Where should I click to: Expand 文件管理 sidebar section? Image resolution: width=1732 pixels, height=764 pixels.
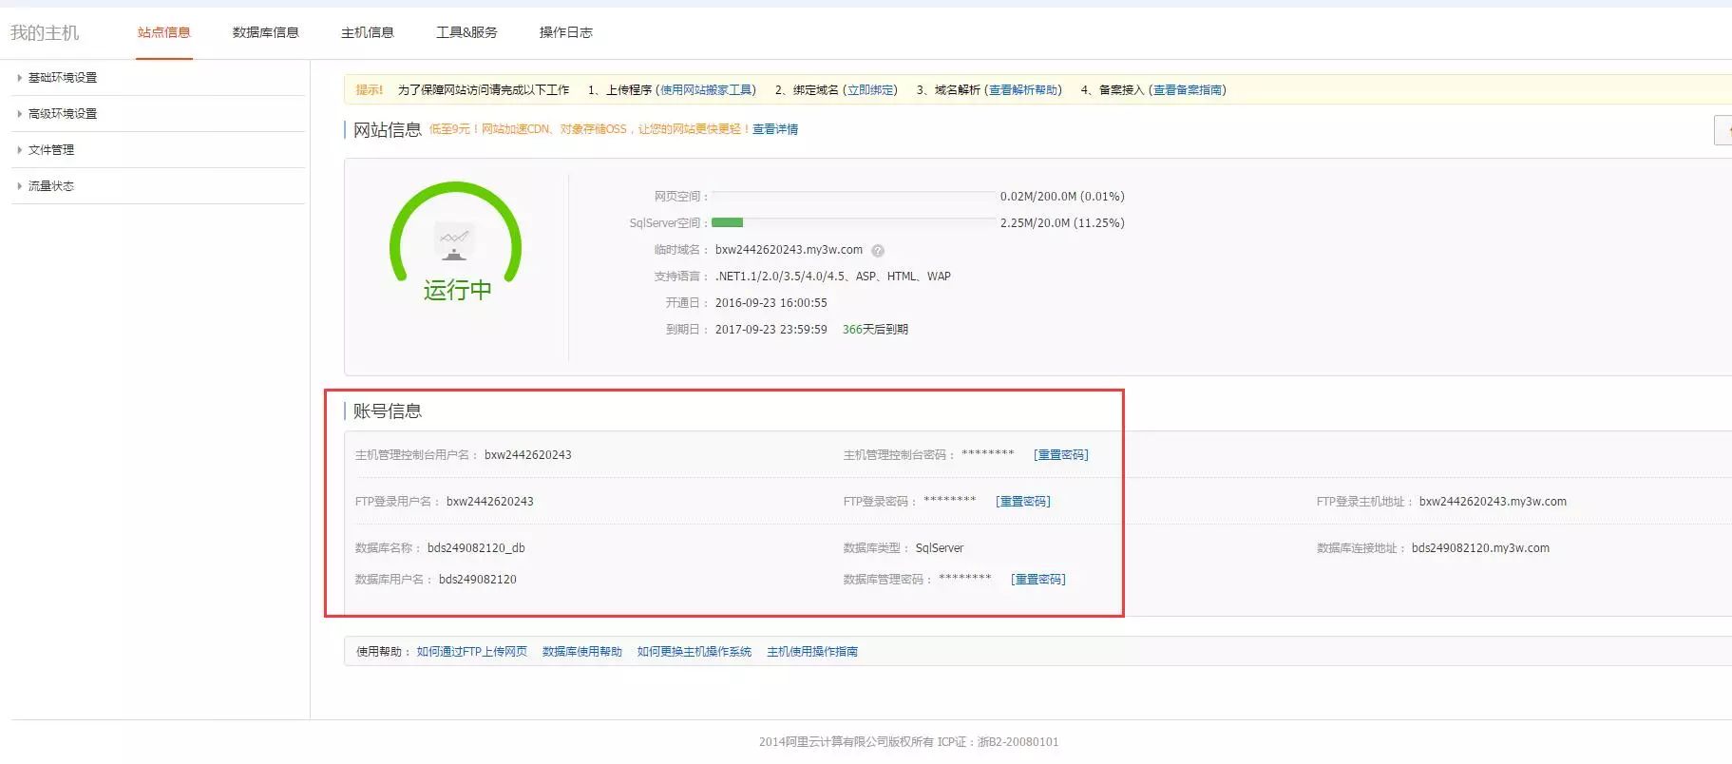click(47, 150)
